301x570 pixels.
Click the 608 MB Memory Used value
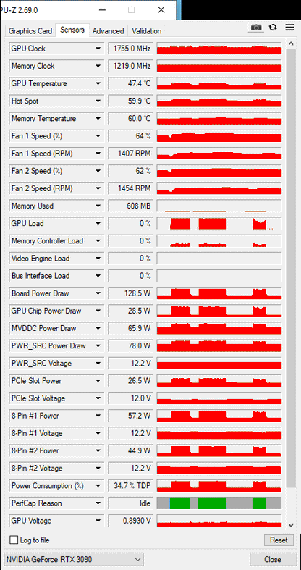[131, 206]
